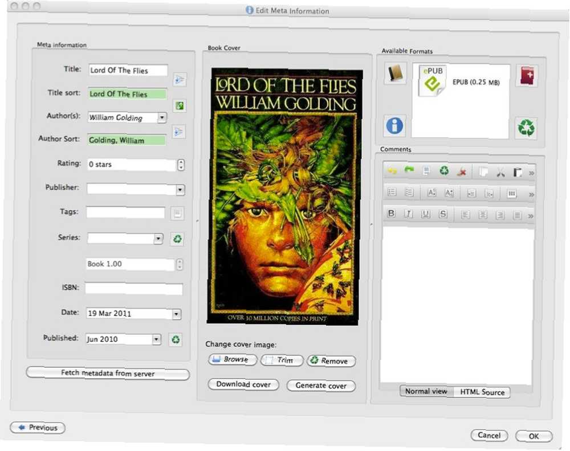Viewport: 570px width, 451px height.
Task: Toggle strikethrough formatting
Action: click(x=443, y=214)
